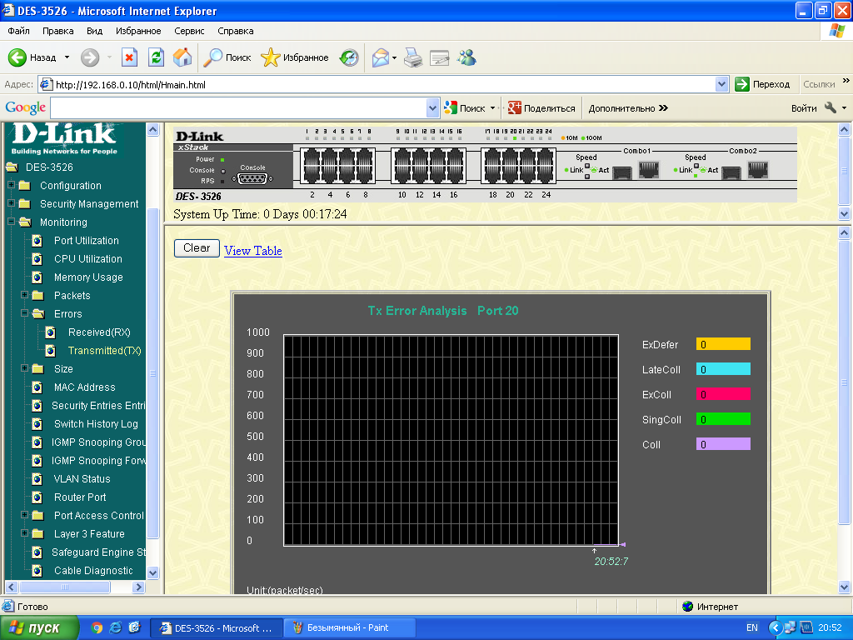
Task: Open the Messenger people icon
Action: click(466, 57)
